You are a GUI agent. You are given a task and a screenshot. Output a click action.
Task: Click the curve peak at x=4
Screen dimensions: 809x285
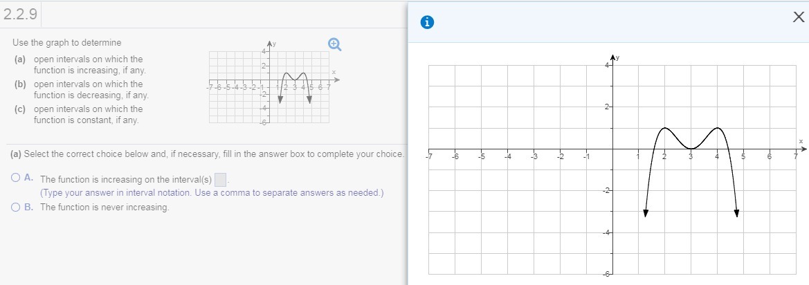point(718,128)
